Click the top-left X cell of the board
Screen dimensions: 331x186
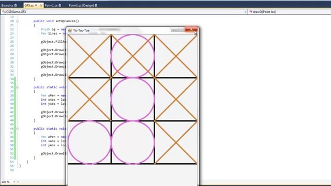click(89, 56)
